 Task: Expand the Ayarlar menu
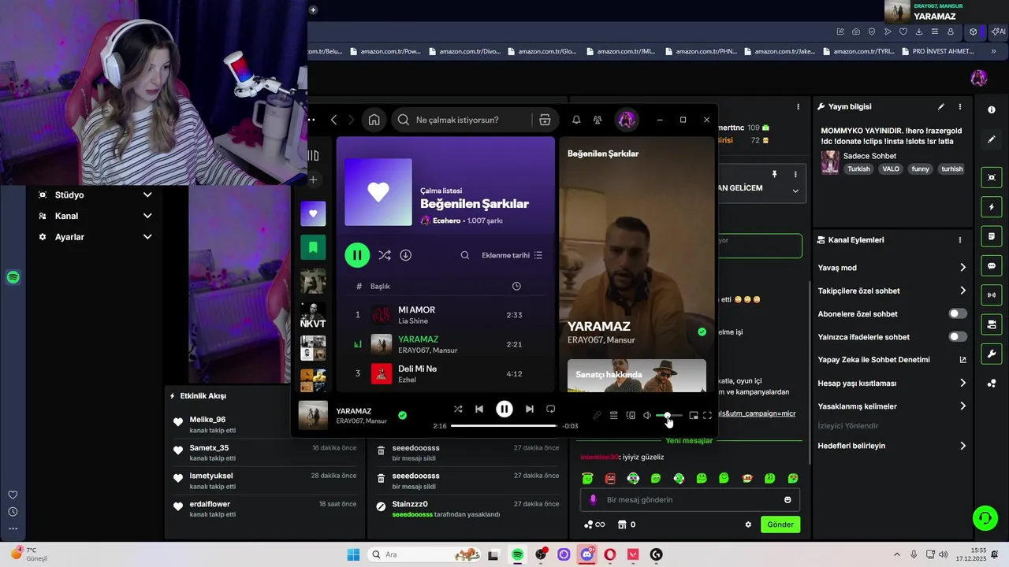[95, 237]
